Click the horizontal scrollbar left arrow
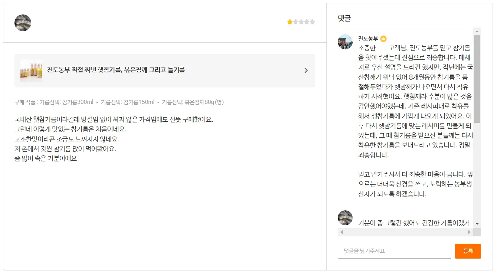 coord(342,232)
